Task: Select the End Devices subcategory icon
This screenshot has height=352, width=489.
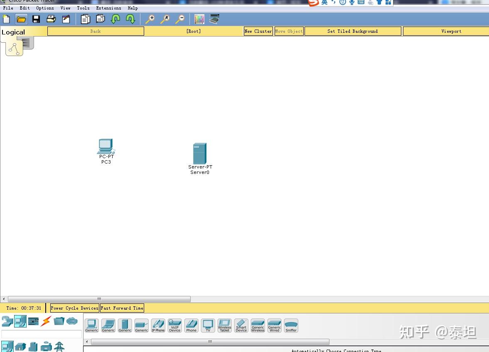Action: tap(7, 347)
